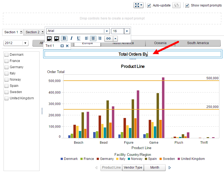This screenshot has height=174, width=224.
Task: Align text to the left
Action: tap(87, 38)
